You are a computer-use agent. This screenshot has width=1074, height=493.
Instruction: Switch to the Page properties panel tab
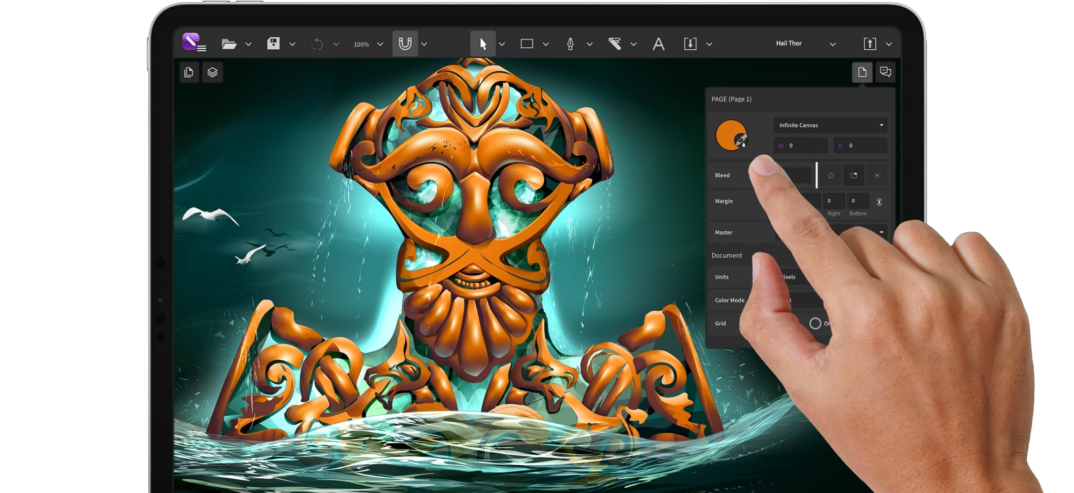pos(862,72)
